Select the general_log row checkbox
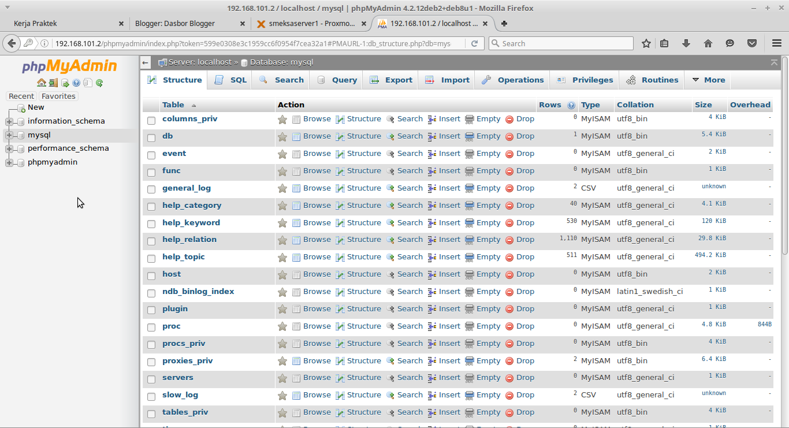 point(151,189)
